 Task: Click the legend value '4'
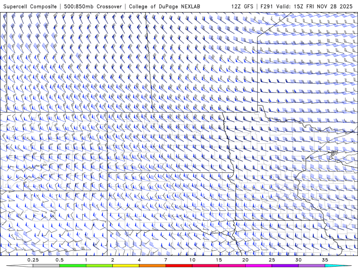click(139, 260)
